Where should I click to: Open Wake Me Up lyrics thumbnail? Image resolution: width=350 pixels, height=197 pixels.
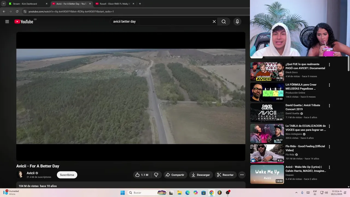[267, 174]
